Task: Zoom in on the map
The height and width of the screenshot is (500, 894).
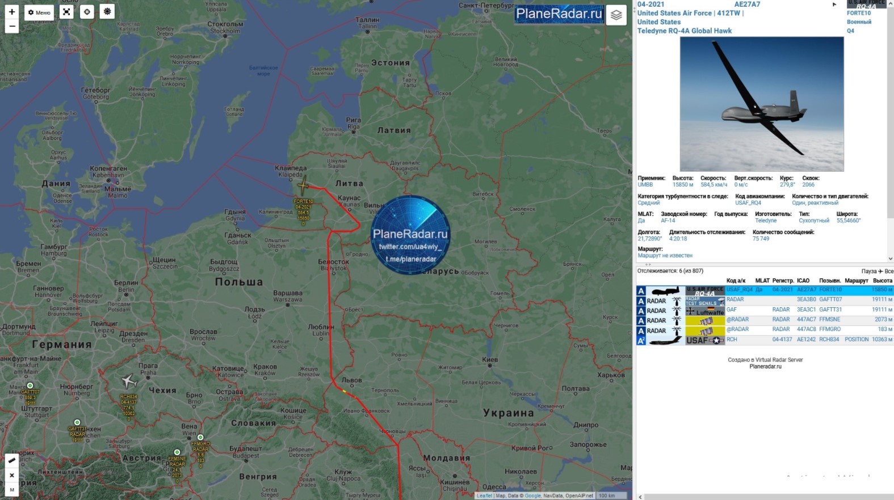Action: pos(11,12)
